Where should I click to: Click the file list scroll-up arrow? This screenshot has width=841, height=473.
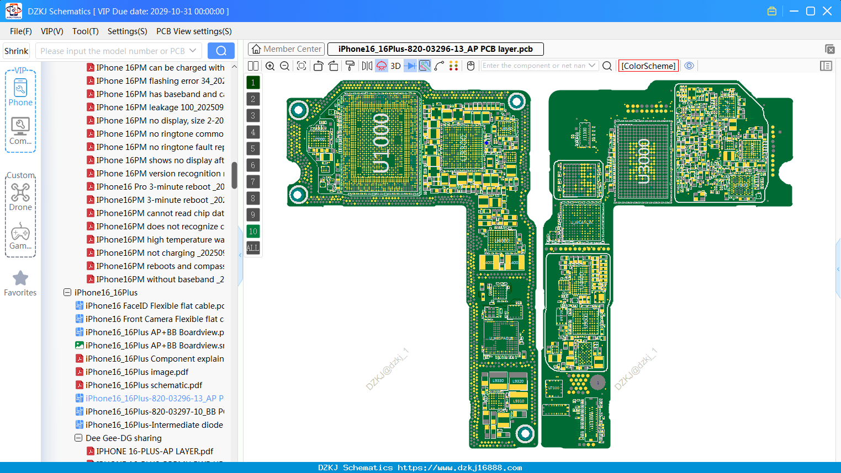click(234, 67)
